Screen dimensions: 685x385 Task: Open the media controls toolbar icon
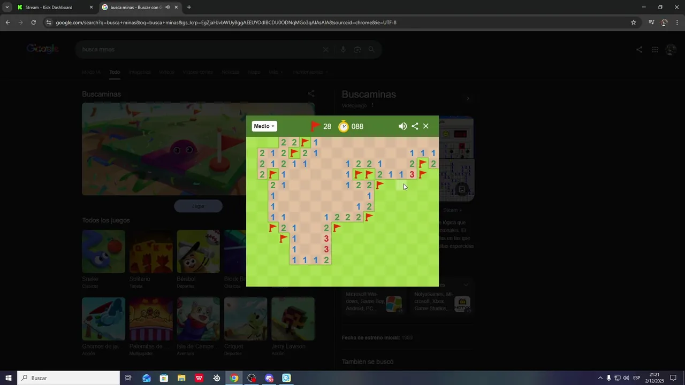[651, 22]
